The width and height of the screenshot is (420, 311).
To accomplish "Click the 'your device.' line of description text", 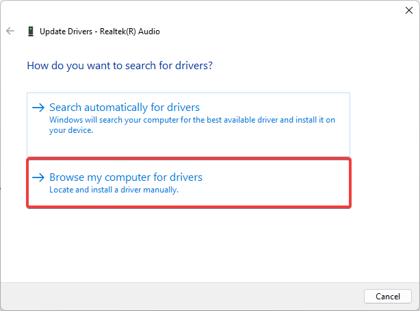I will 70,129.
